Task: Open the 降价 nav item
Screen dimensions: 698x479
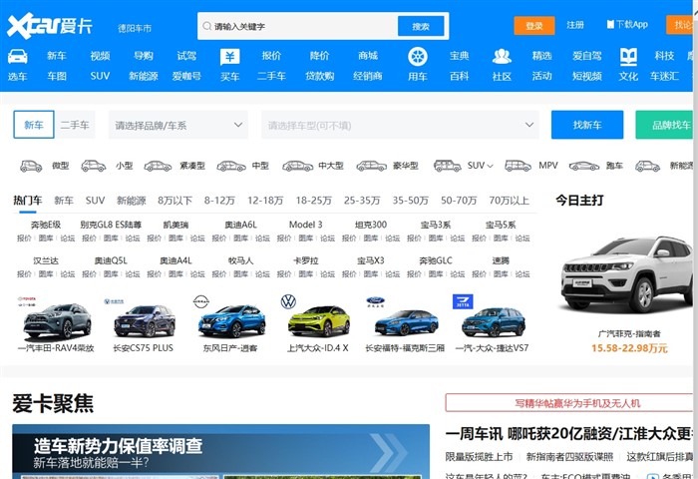Action: click(320, 56)
